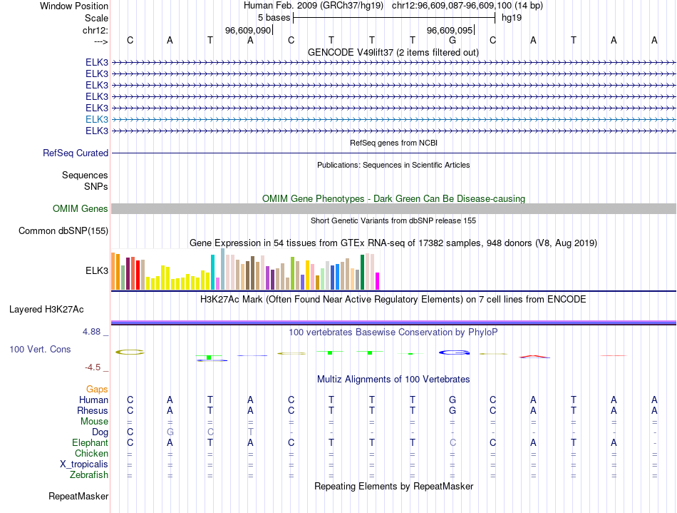Click the Dog species row label
This screenshot has height=513, width=677.
tap(100, 432)
